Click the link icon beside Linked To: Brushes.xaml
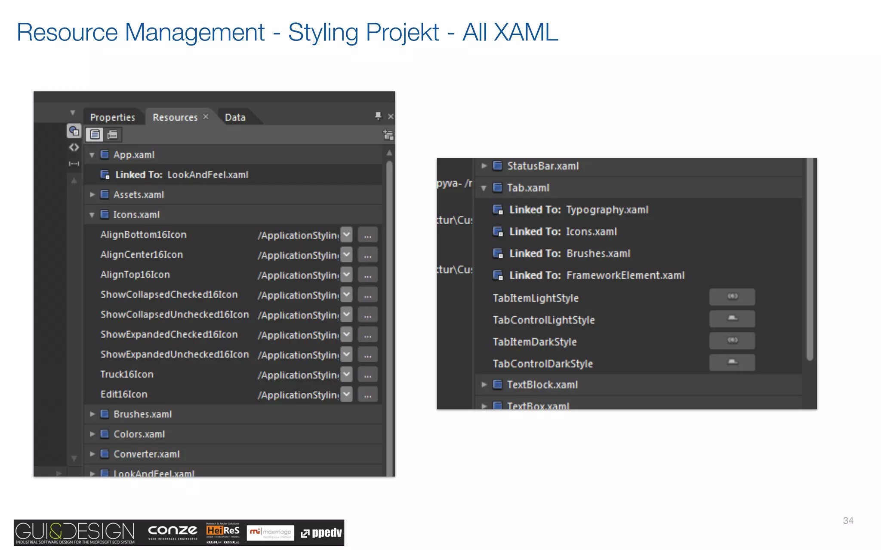Image resolution: width=881 pixels, height=550 pixels. coord(498,254)
